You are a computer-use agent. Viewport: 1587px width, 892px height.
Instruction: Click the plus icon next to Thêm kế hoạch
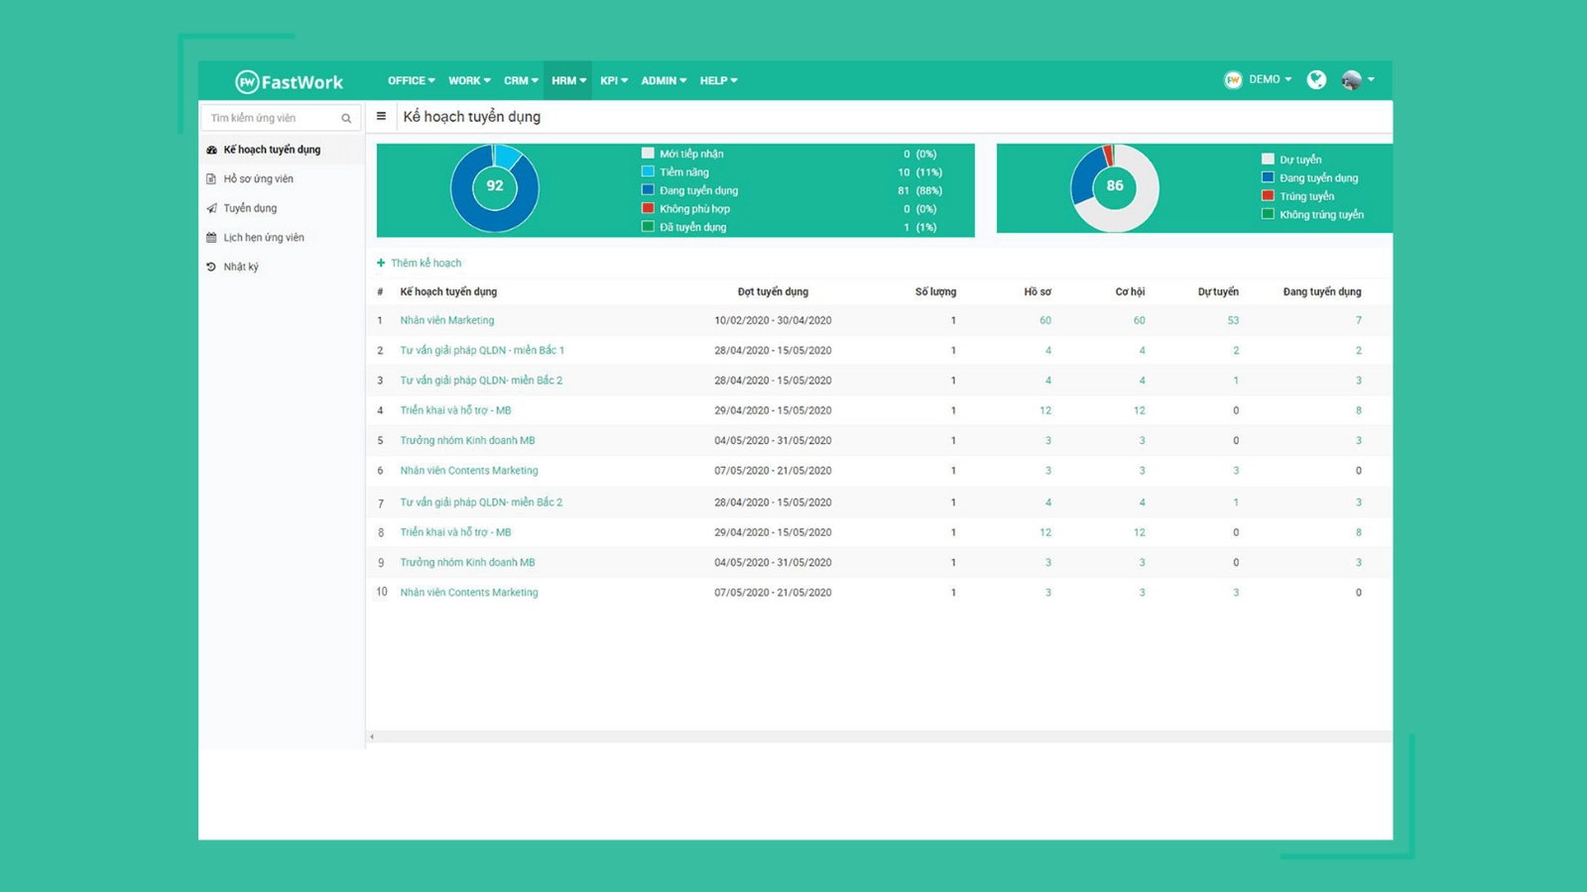(x=381, y=263)
